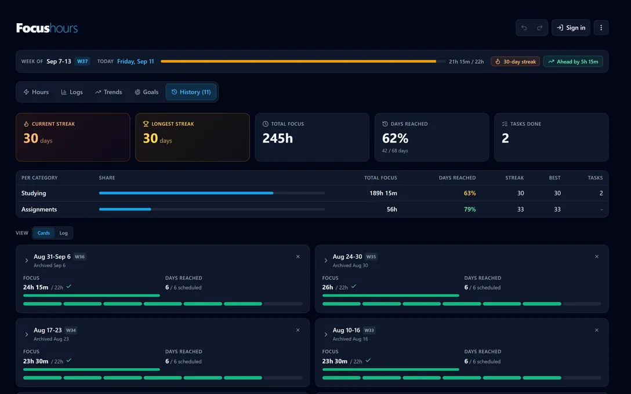Click the TOTAL FOCUS column header

click(380, 178)
